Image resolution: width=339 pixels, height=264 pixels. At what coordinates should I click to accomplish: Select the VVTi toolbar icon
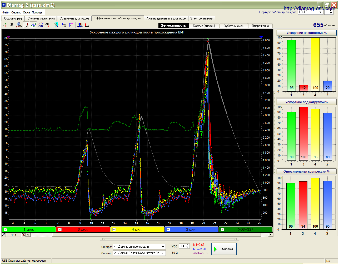click(40, 25)
